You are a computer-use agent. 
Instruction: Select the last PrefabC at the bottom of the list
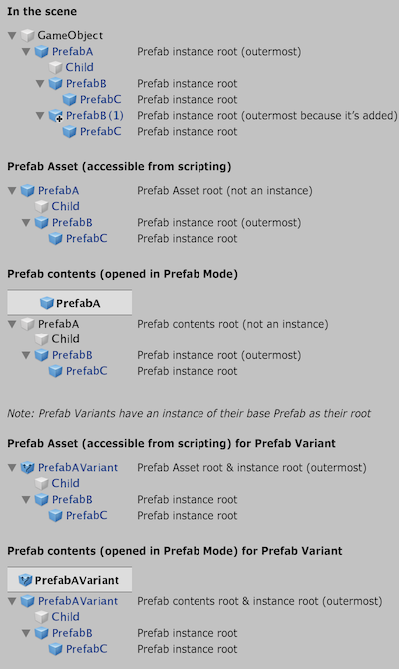pyautogui.click(x=86, y=649)
